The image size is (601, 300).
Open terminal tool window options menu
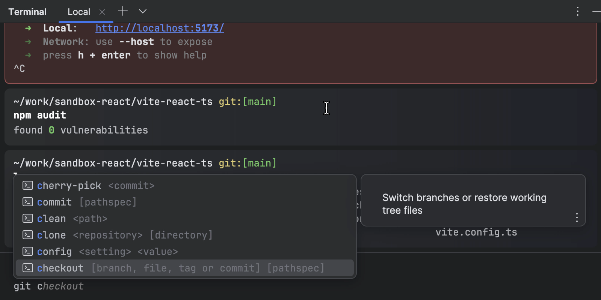tap(578, 11)
